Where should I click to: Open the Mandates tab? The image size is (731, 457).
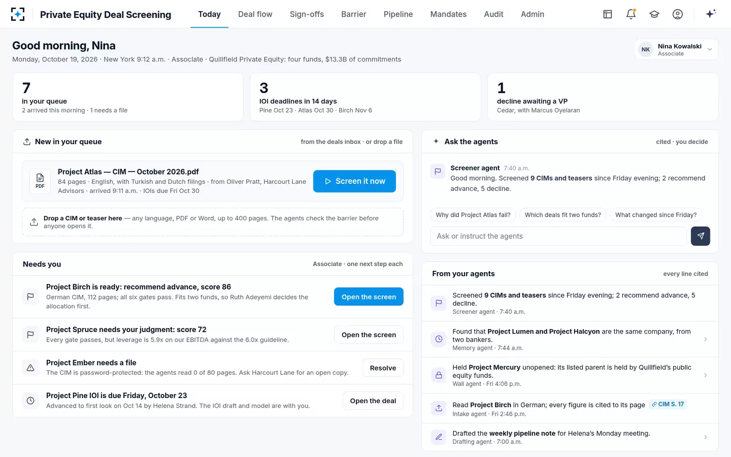(448, 14)
